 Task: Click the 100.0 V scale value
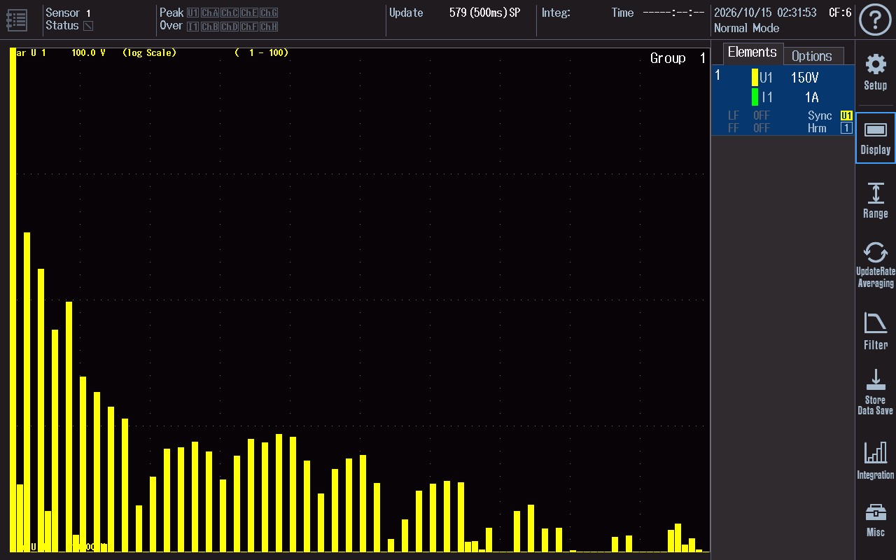coord(88,52)
